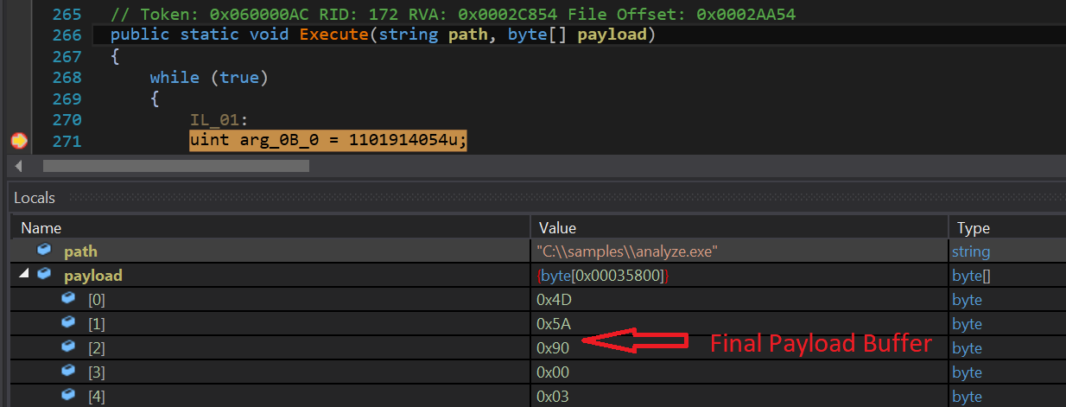Click the path variable cube icon
1066x407 pixels.
(43, 251)
